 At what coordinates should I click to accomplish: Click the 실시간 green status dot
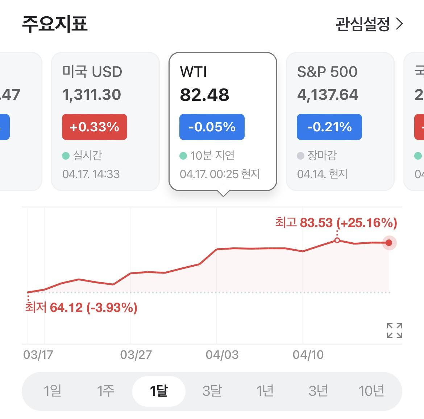coord(66,156)
